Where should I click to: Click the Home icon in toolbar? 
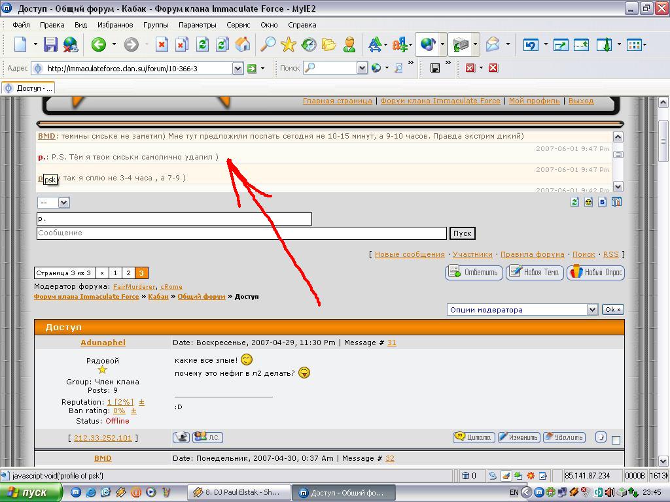click(243, 44)
